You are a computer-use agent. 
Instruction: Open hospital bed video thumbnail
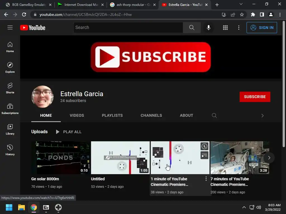pyautogui.click(x=240, y=158)
